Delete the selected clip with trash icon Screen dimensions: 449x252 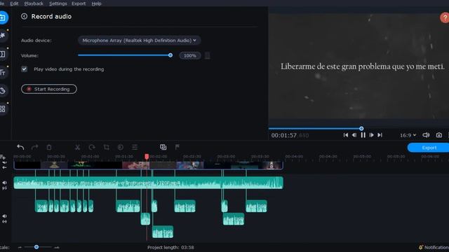(x=49, y=147)
